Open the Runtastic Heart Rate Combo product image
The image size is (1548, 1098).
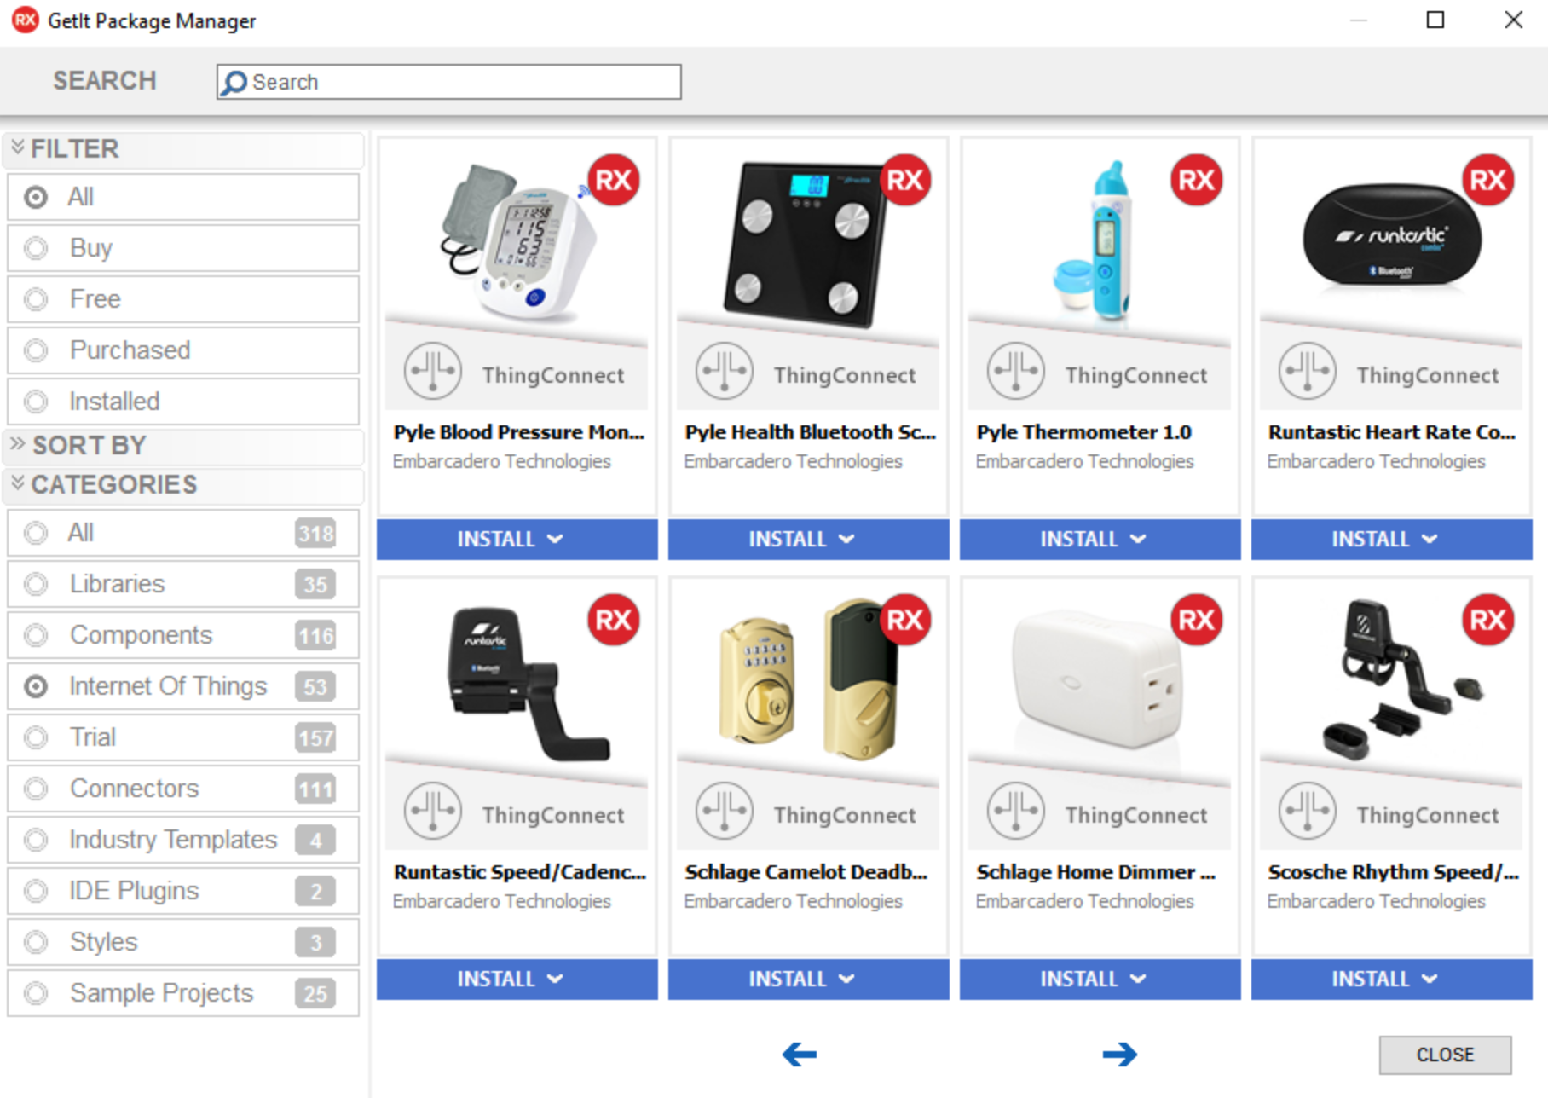point(1391,234)
